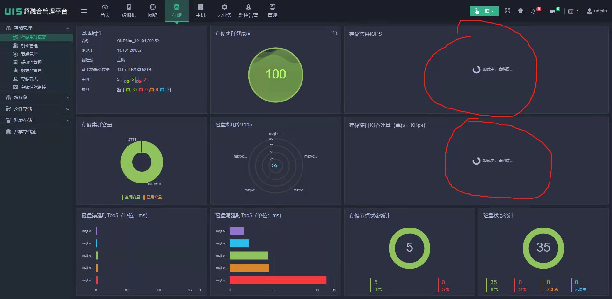Screen dimensions: 612x299
Task: Click the storage value 181.76TB/183.53TB
Action: [x=134, y=70]
